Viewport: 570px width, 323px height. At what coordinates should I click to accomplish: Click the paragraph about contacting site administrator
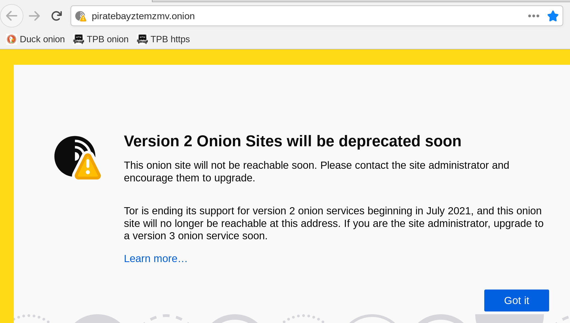point(316,172)
